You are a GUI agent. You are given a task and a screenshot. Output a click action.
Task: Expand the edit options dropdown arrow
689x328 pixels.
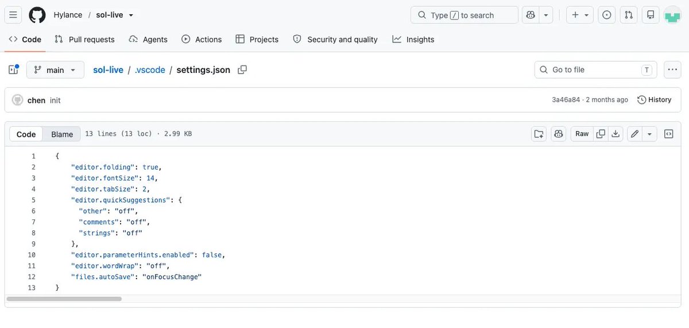click(x=649, y=134)
